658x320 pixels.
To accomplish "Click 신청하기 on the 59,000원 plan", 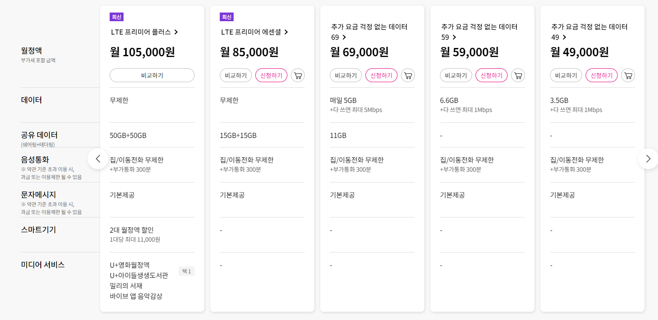I will (x=492, y=75).
